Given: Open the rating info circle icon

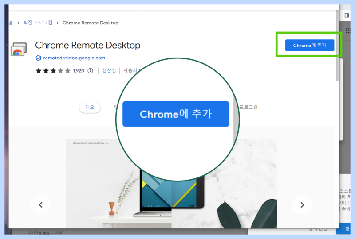Looking at the screenshot, I should 91,71.
